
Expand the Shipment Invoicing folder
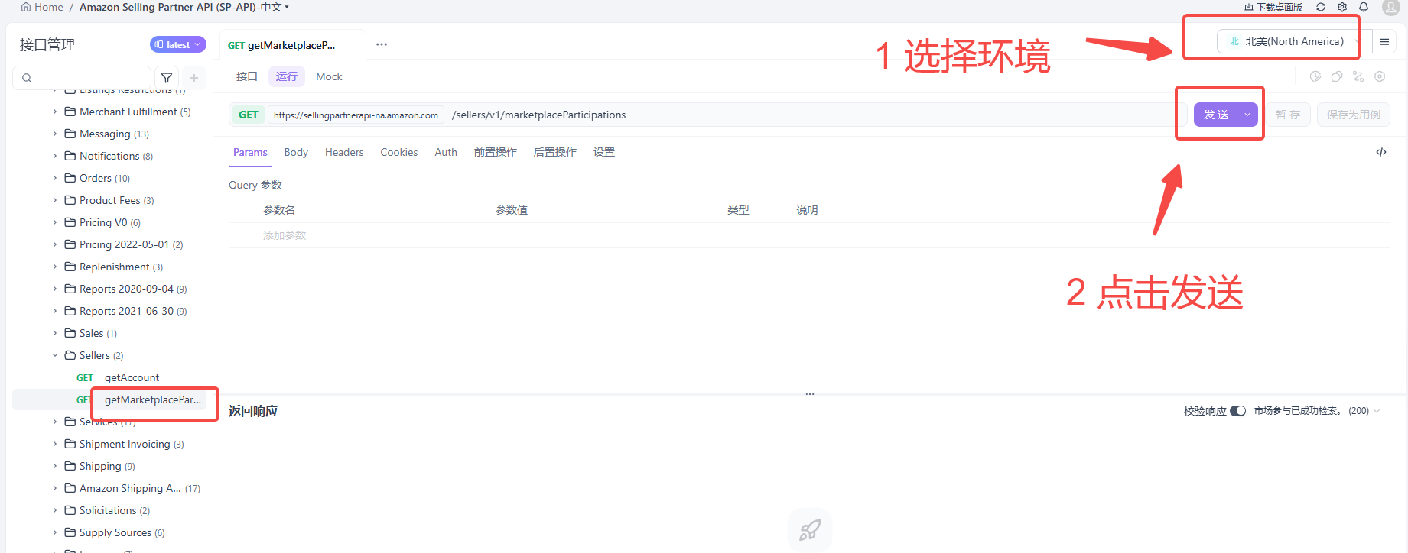55,444
